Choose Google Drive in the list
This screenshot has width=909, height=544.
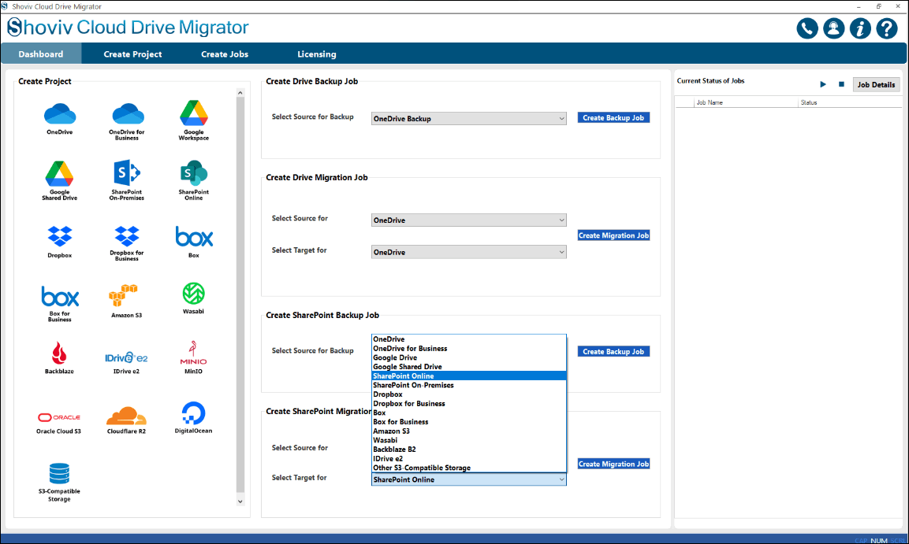point(468,357)
